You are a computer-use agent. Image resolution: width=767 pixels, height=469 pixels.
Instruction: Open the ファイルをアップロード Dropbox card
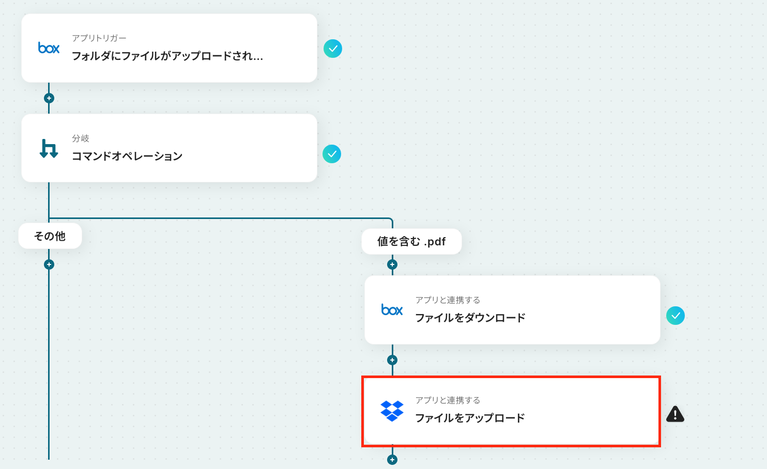point(512,417)
